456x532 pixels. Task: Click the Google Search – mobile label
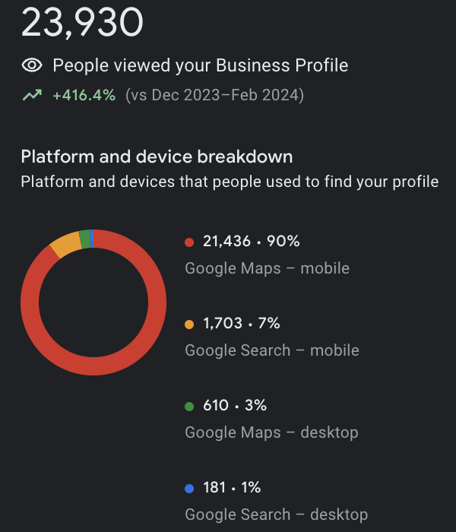click(x=272, y=350)
